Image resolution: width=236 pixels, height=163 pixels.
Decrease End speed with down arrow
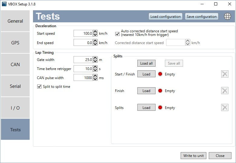(x=95, y=44)
